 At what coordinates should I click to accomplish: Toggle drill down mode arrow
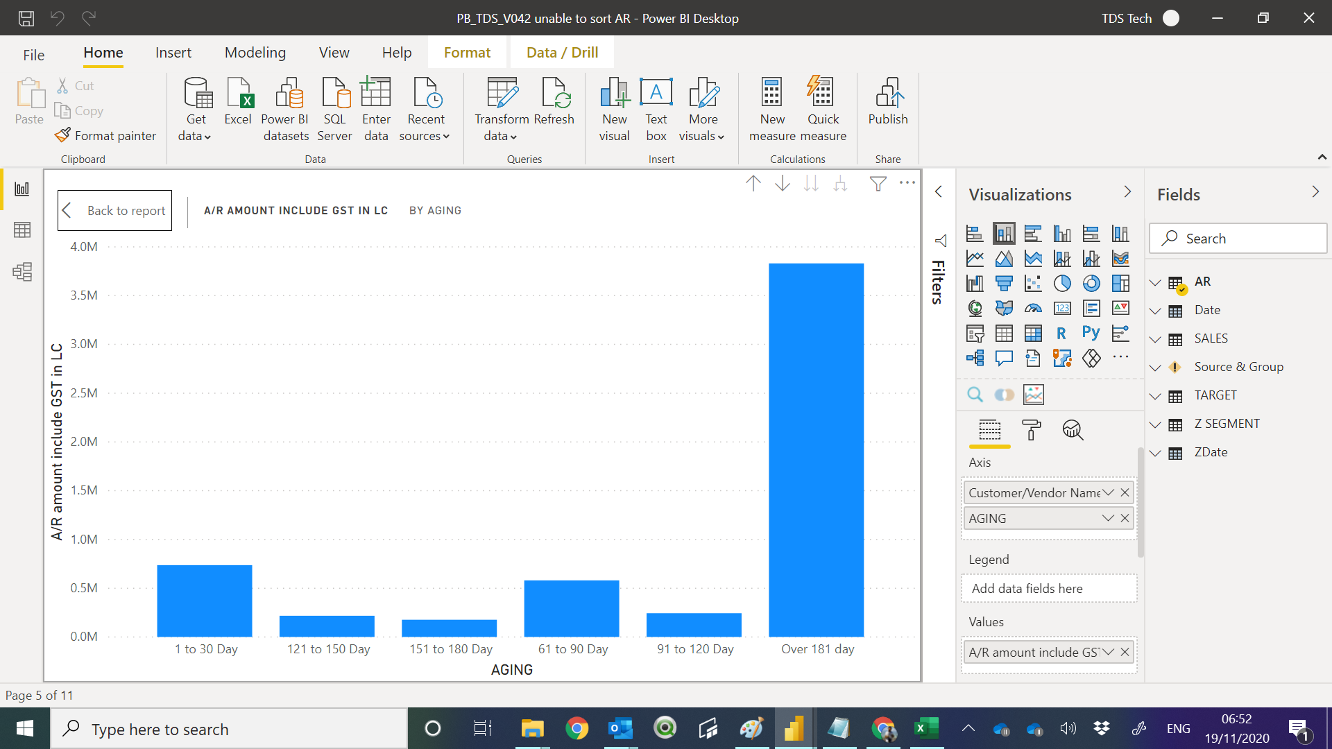coord(783,183)
